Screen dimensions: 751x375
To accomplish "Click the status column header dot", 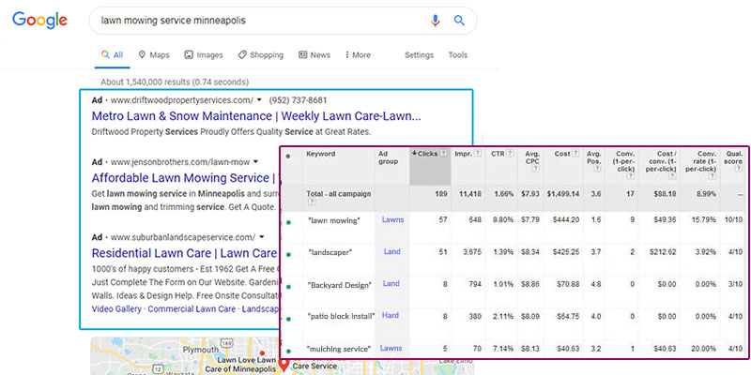I will pyautogui.click(x=288, y=156).
